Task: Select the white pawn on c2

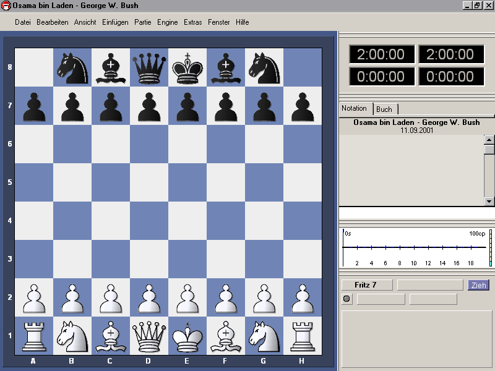Action: tap(111, 297)
